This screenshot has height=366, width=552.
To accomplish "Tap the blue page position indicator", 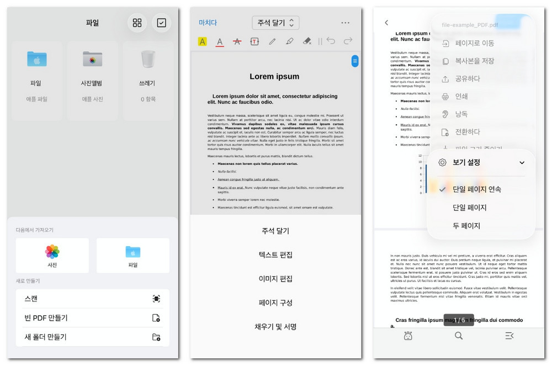I will 355,61.
